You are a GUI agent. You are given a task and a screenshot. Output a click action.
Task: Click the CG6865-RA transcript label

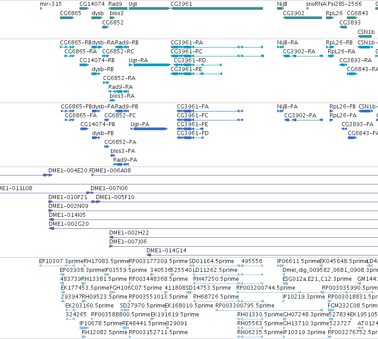tap(80, 52)
